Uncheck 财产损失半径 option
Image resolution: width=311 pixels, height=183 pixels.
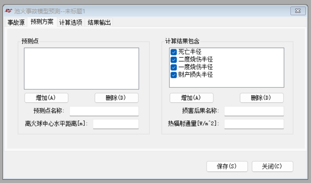coord(174,75)
